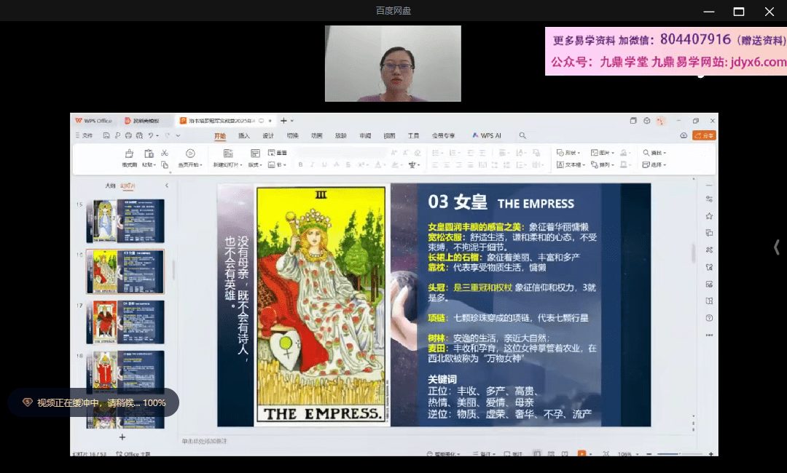Image resolution: width=787 pixels, height=473 pixels.
Task: Click the Format Painter (格式刷) icon
Action: click(x=129, y=158)
